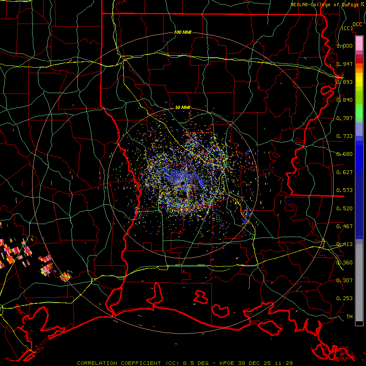Click the 0.467 color bar value
Screen dimensions: 366x366
tap(344, 227)
